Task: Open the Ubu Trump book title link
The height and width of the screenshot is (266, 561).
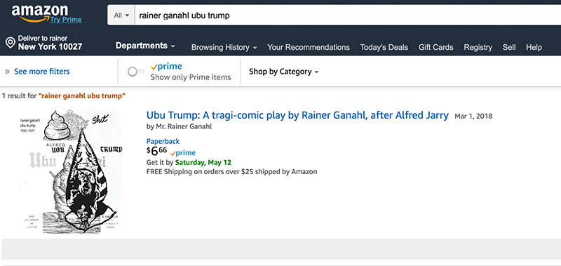Action: pyautogui.click(x=297, y=115)
